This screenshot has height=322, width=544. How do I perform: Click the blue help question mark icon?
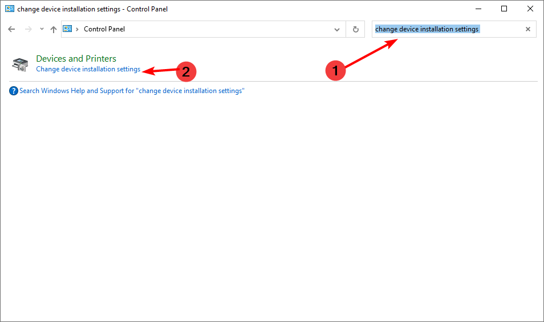pyautogui.click(x=14, y=91)
